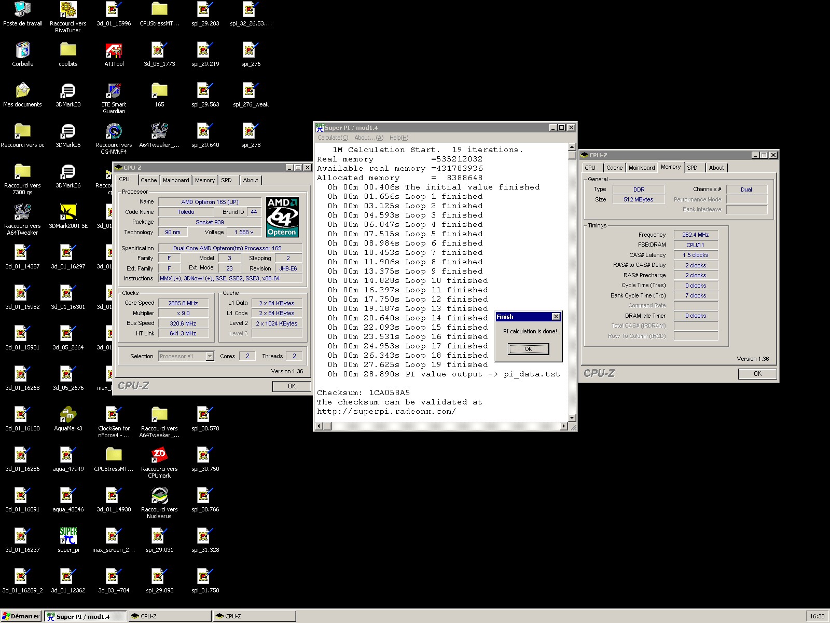Click the Bus Speed 320.6 MHz value
This screenshot has width=830, height=623.
183,323
